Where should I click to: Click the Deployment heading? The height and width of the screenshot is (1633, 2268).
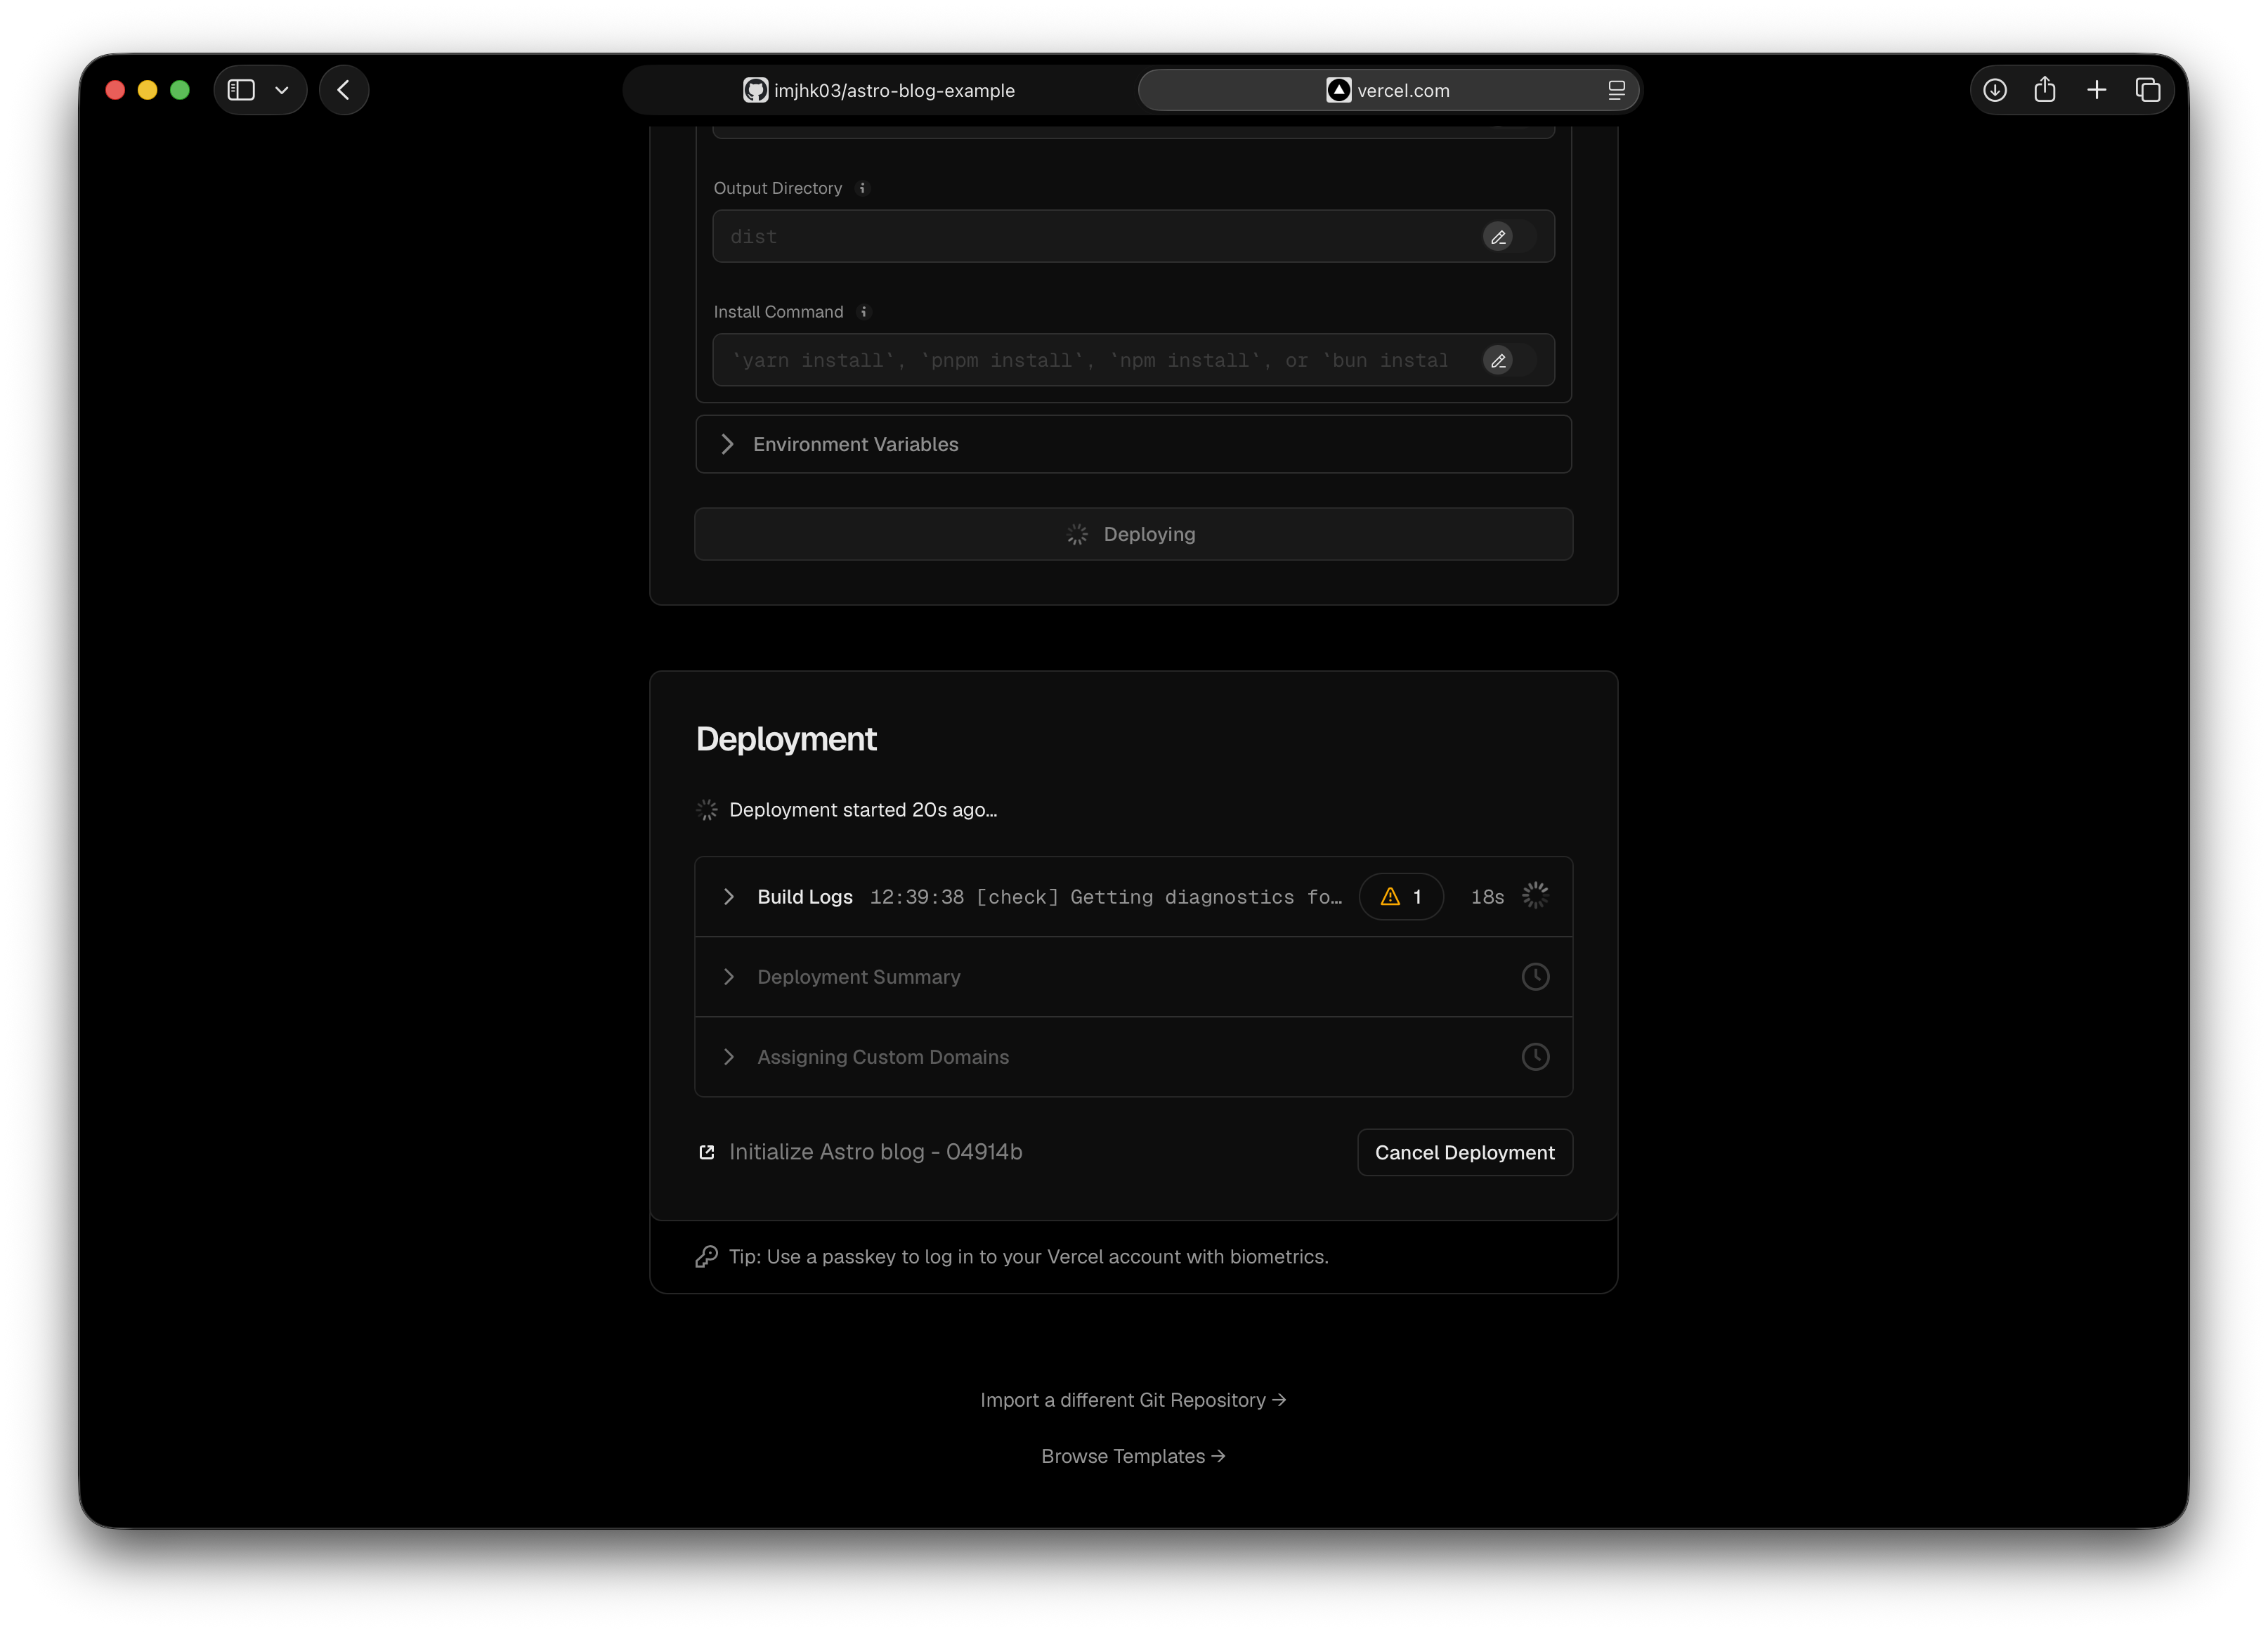coord(786,739)
